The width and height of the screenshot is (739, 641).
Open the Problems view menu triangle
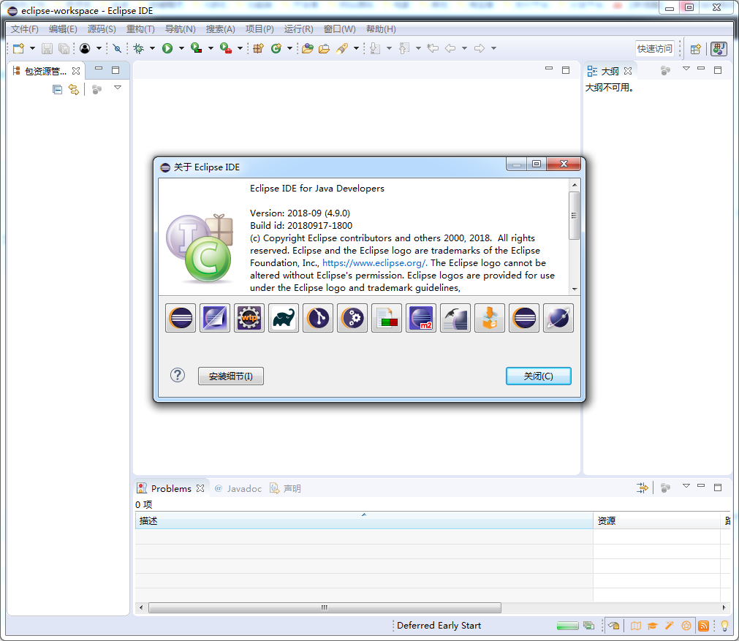point(686,485)
